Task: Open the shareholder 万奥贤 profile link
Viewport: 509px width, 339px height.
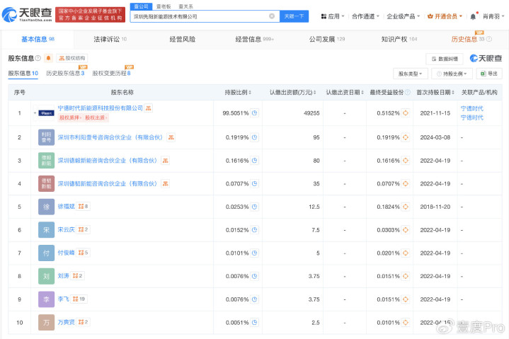Action: click(67, 322)
